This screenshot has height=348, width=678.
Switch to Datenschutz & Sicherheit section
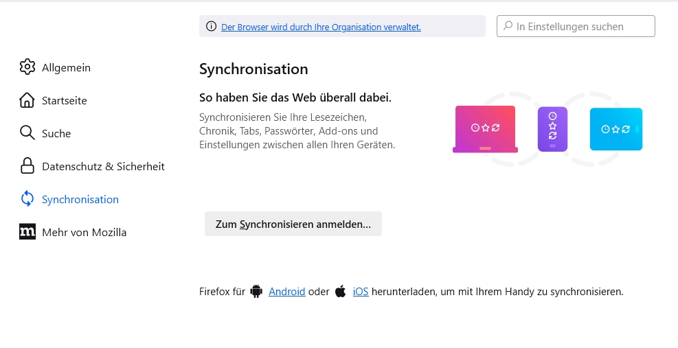[x=103, y=166]
